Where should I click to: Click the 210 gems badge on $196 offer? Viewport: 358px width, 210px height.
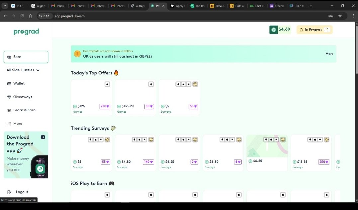coord(105,106)
